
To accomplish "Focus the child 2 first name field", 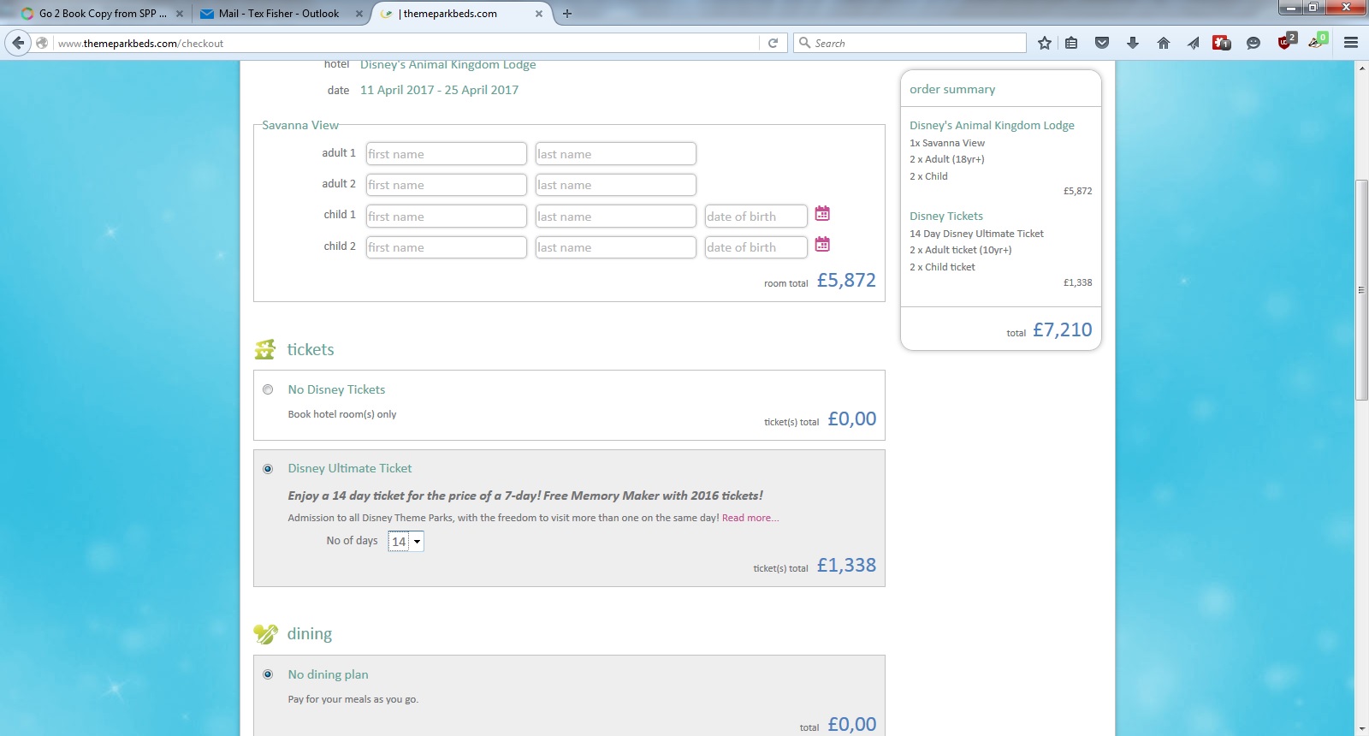I will point(447,247).
